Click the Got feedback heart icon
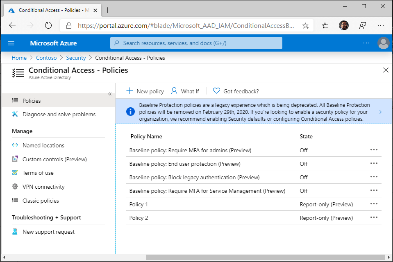The height and width of the screenshot is (262, 393). (216, 91)
